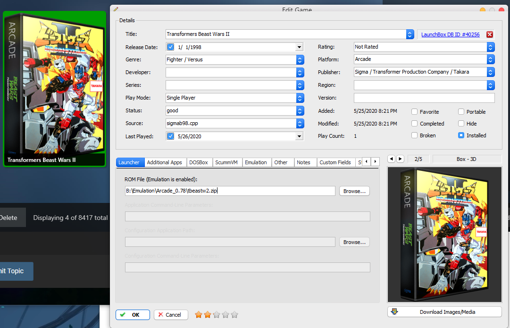
Task: Open the Other tab
Action: (x=283, y=162)
